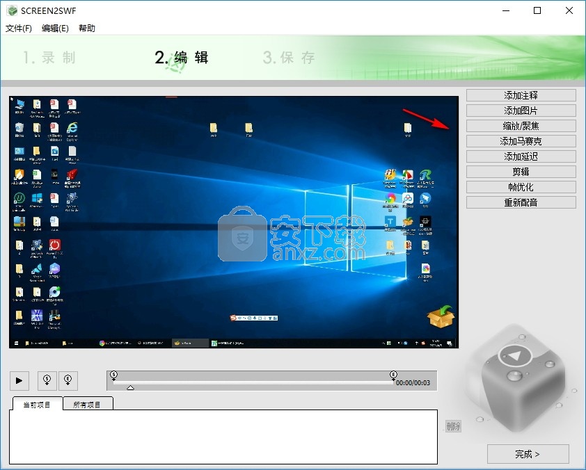Screen dimensions: 586x470
Task: Click the 剪辑 button
Action: click(521, 172)
